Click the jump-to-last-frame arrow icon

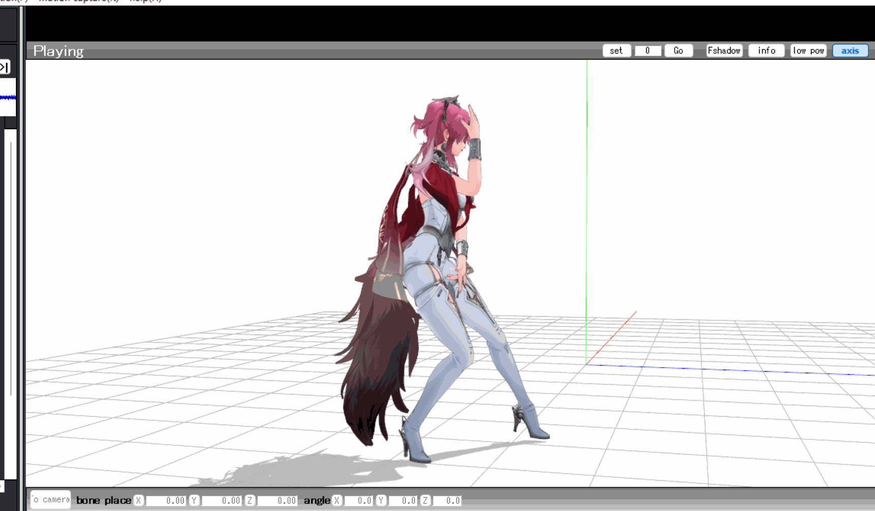5,67
